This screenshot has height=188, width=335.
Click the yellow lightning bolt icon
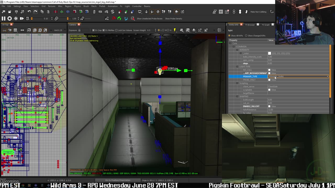(x=175, y=30)
